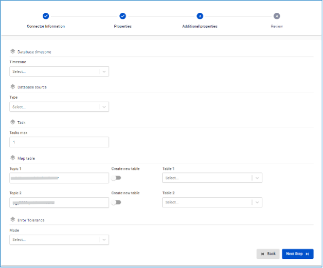
Task: Go to the Properties step label
Action: point(122,26)
